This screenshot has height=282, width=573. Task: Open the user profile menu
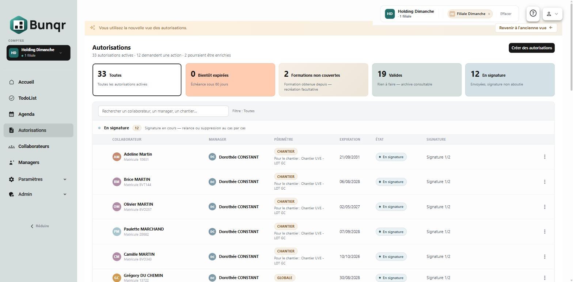click(552, 14)
